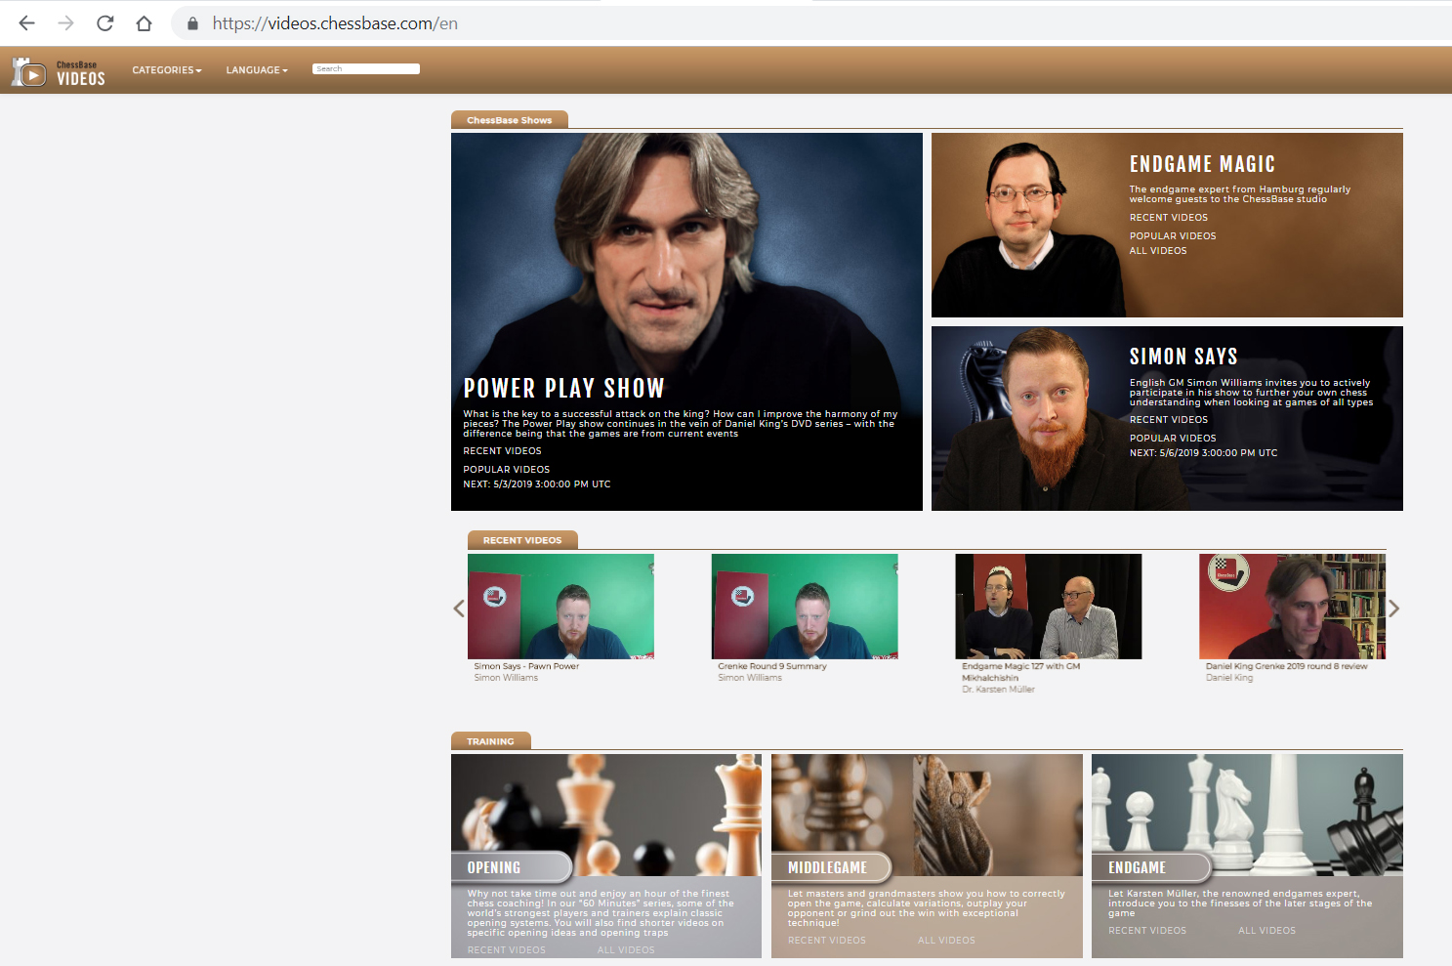Image resolution: width=1452 pixels, height=966 pixels.
Task: Select the ChessBase Shows tab header
Action: [510, 120]
